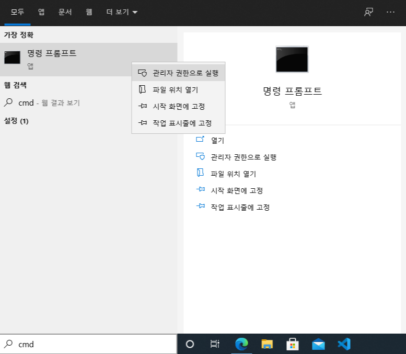Choose 작업 표시줄에 고정 in context menu

pyautogui.click(x=178, y=123)
